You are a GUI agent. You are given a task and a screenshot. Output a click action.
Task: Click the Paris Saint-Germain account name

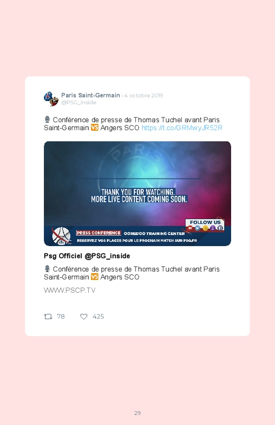click(90, 95)
